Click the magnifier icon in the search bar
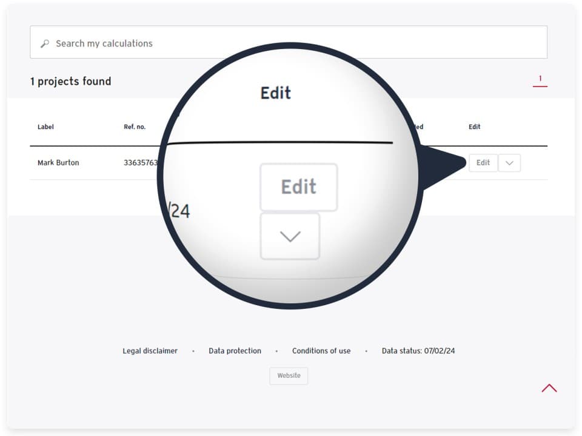Screen dimensions: 582x436 tap(44, 44)
